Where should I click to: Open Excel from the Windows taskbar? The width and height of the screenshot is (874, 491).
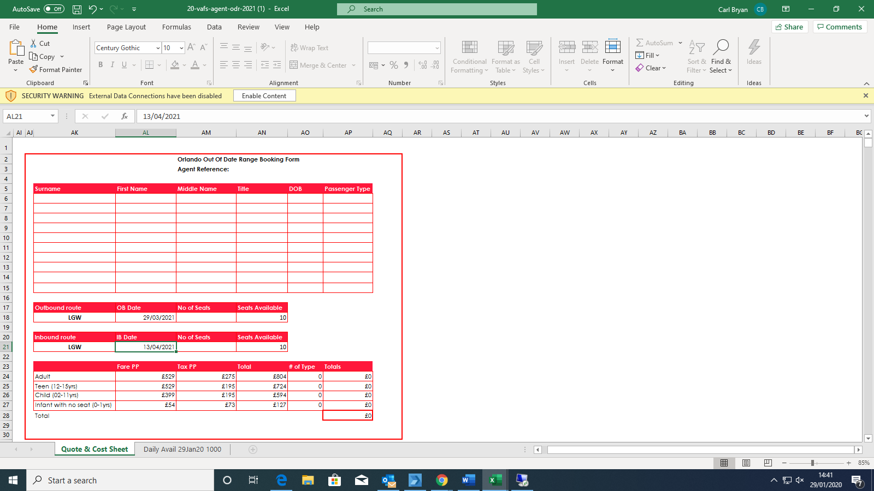(495, 480)
